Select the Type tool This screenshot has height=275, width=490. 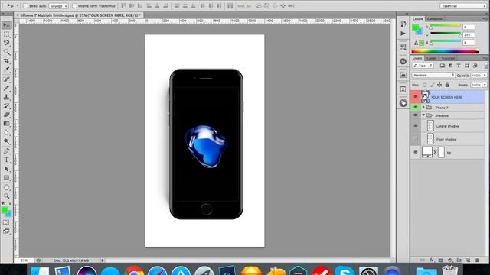[x=6, y=160]
